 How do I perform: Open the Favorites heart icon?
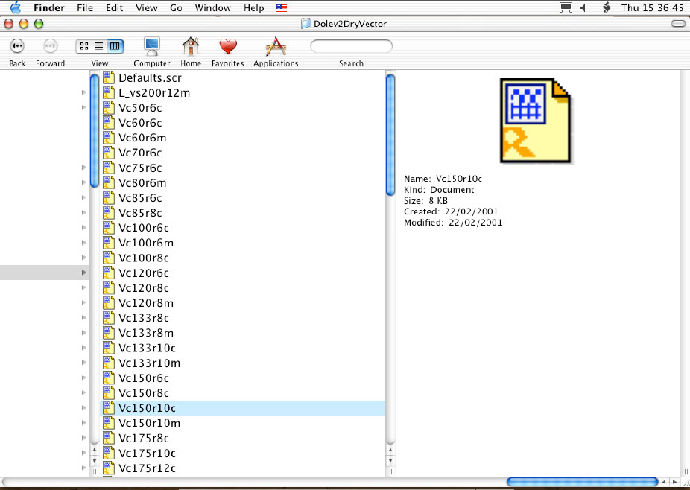[x=228, y=46]
